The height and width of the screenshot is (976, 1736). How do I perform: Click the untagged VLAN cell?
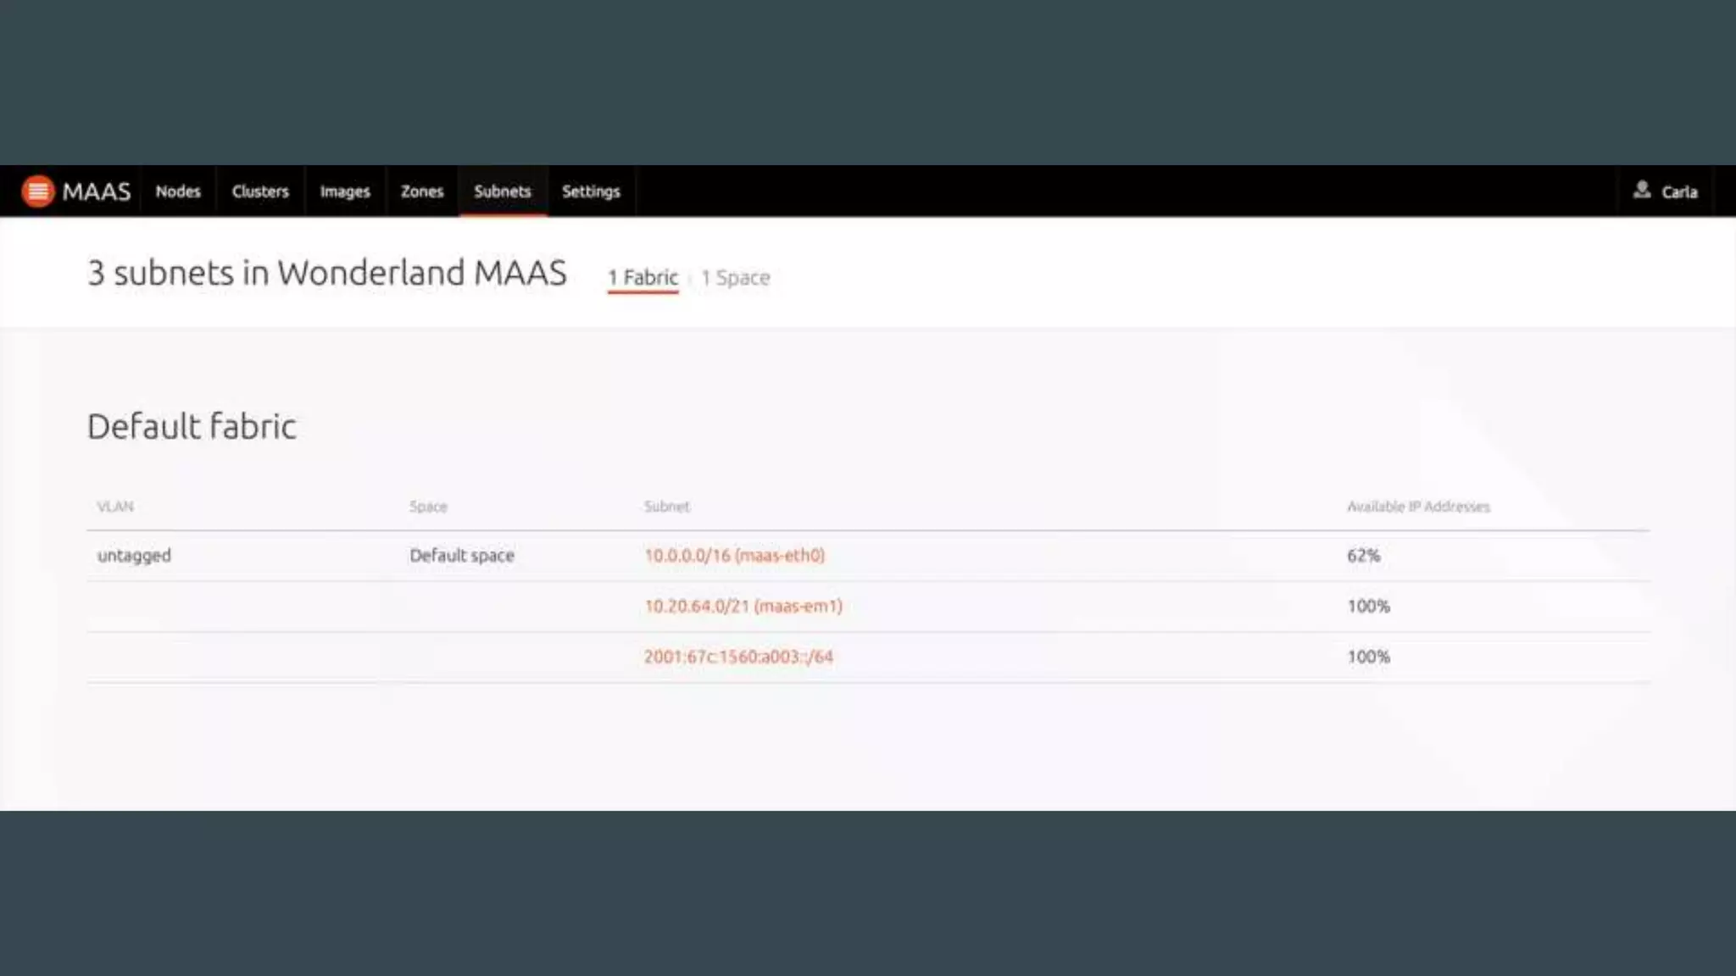pyautogui.click(x=134, y=556)
